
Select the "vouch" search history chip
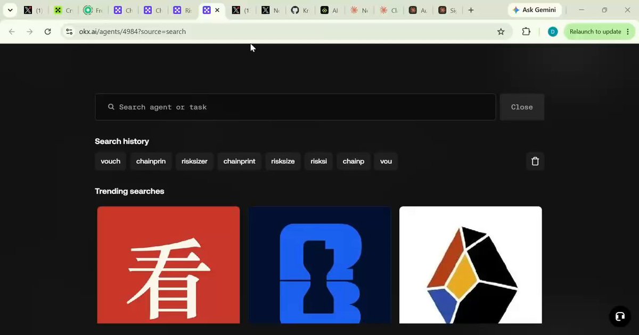coord(110,161)
